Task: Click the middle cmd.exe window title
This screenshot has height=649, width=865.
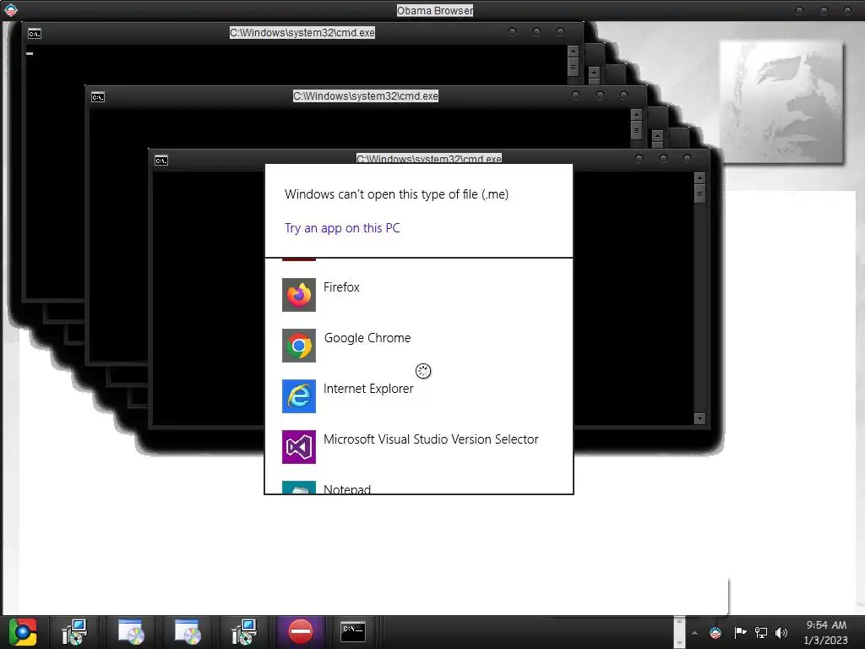Action: pyautogui.click(x=366, y=96)
